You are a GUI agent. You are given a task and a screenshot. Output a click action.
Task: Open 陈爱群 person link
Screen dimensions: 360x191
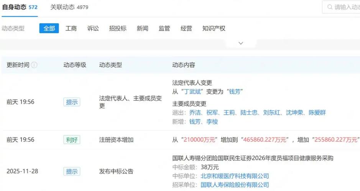pyautogui.click(x=317, y=113)
